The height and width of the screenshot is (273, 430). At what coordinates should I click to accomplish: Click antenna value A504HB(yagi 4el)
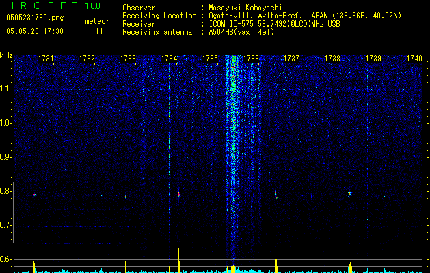pos(241,32)
